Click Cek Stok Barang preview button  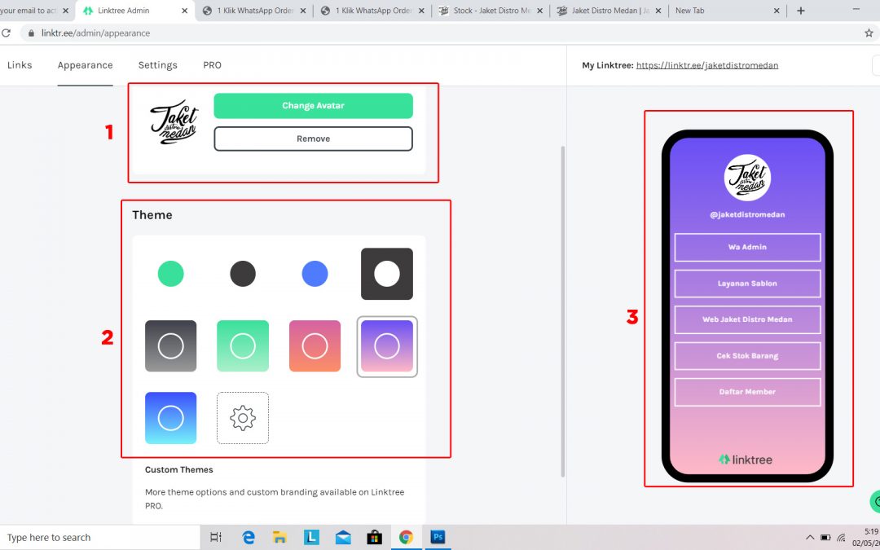tap(747, 356)
